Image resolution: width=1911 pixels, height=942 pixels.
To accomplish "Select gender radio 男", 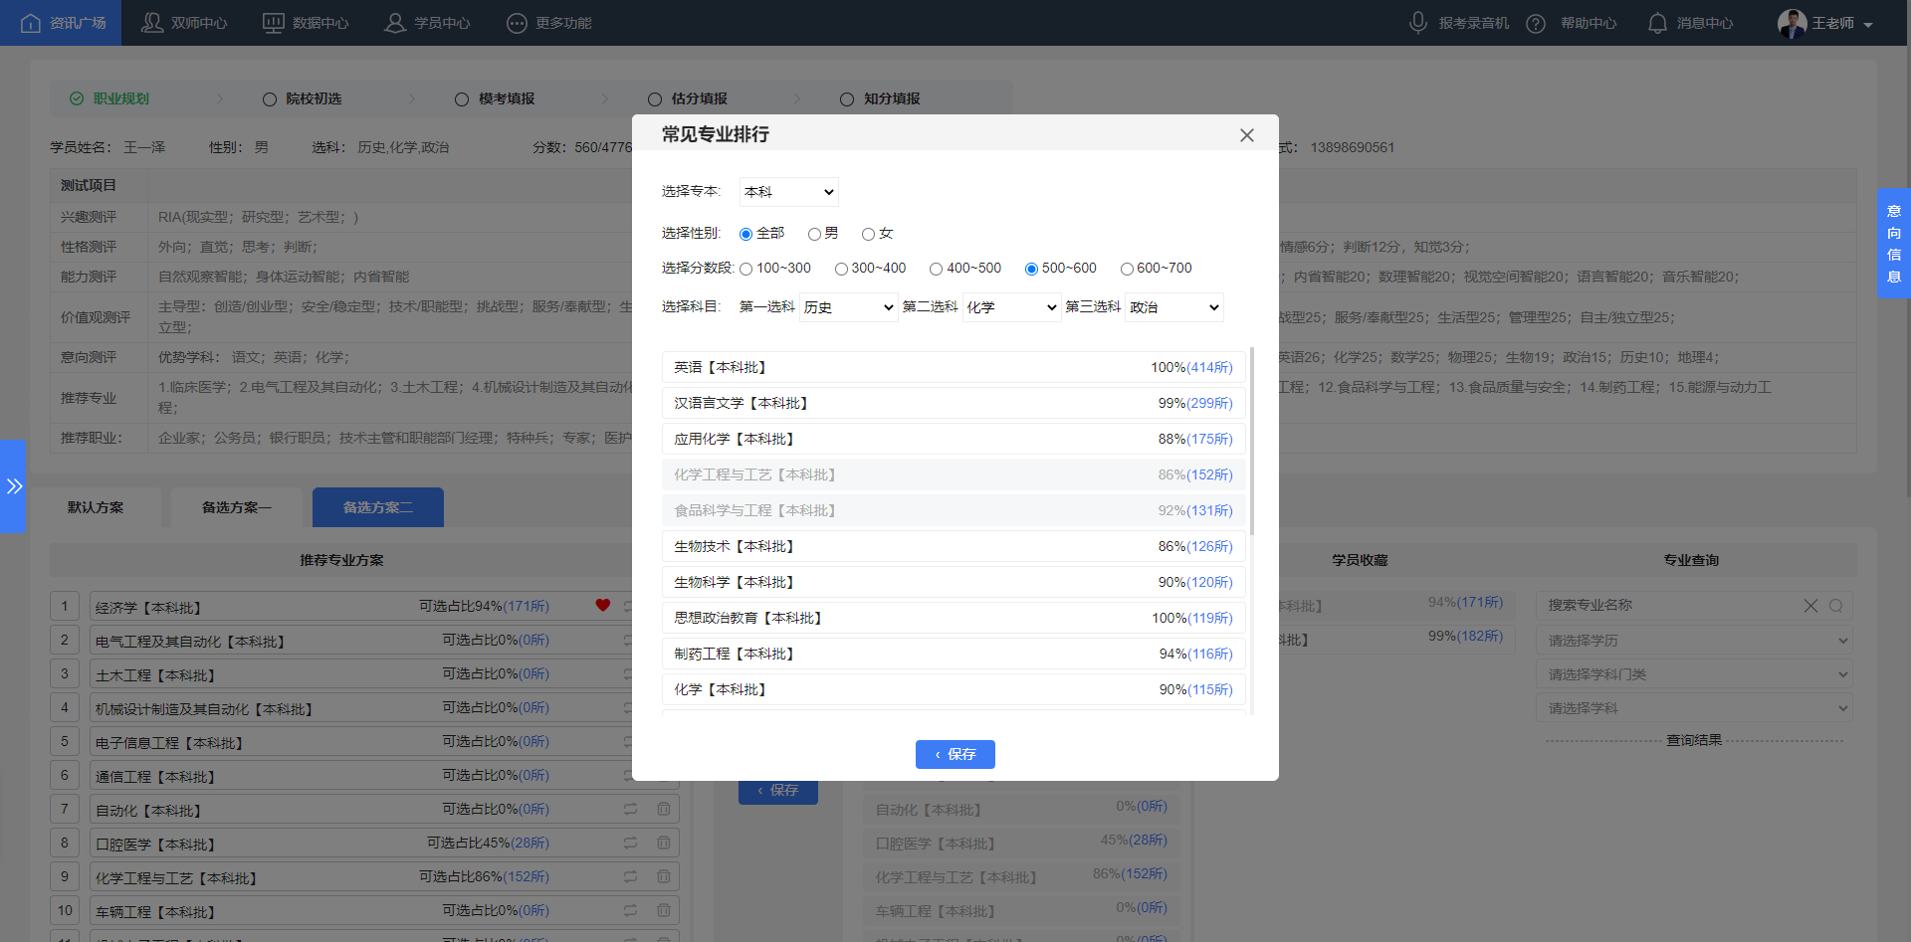I will point(814,234).
